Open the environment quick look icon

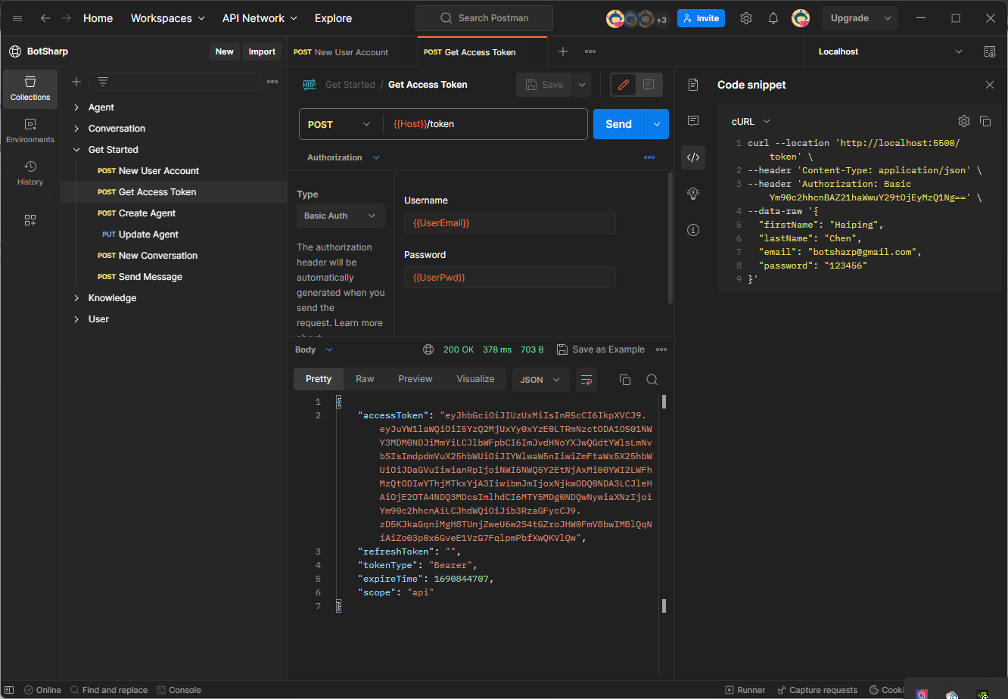990,51
